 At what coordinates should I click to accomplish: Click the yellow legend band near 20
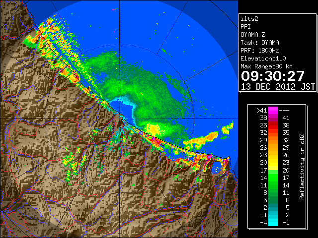(x=273, y=163)
